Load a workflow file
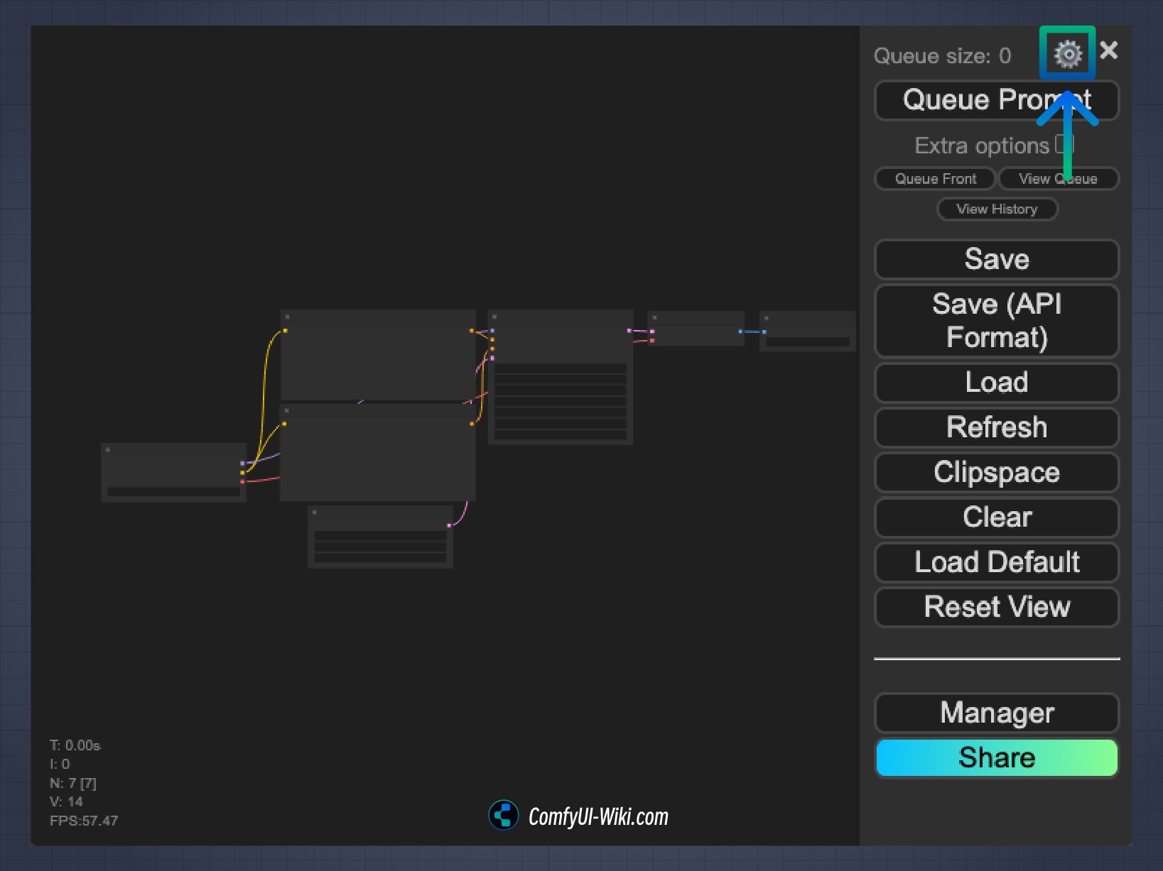Screen dimensions: 1163x871 (996, 383)
